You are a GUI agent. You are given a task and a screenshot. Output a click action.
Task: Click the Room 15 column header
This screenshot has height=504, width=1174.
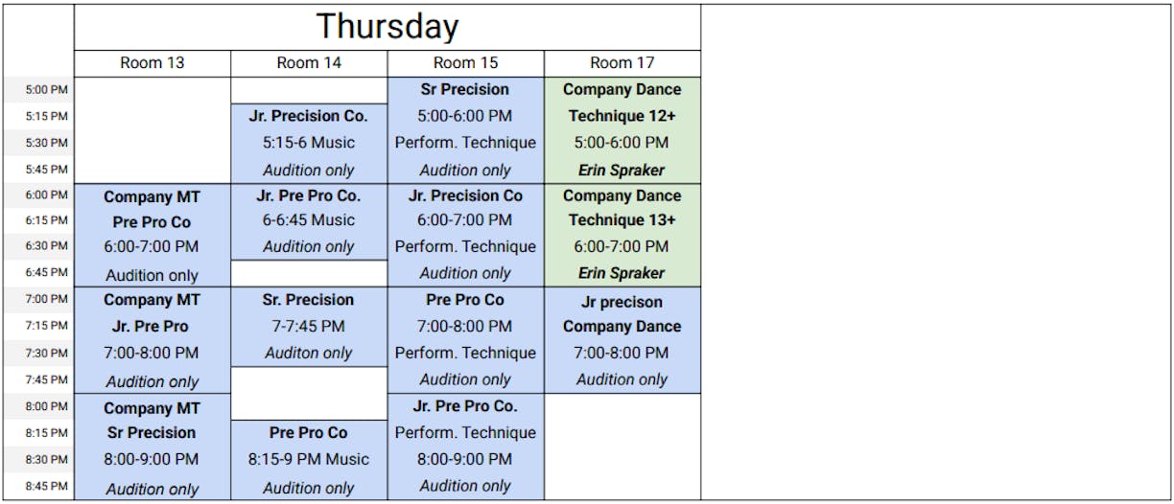coord(465,63)
